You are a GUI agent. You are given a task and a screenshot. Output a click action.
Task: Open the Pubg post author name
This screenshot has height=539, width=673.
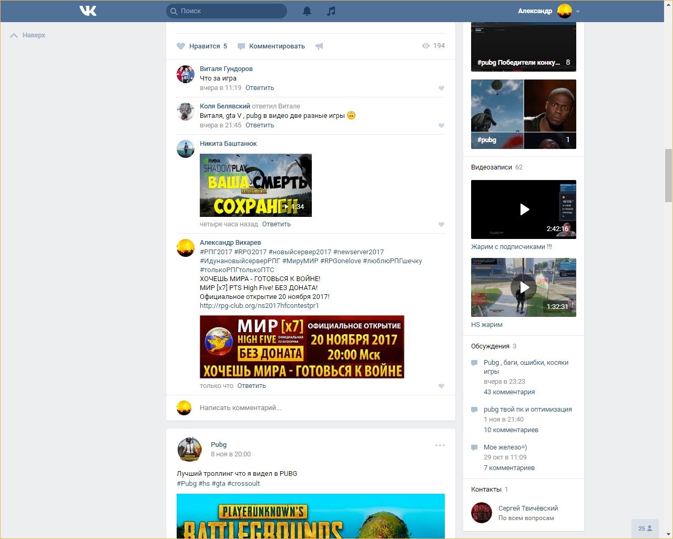point(219,445)
